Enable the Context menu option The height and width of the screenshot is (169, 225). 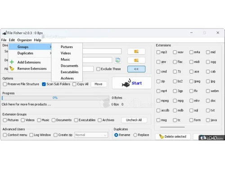(x=5, y=135)
